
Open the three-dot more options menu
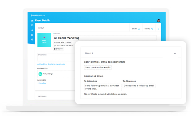pos(158,29)
